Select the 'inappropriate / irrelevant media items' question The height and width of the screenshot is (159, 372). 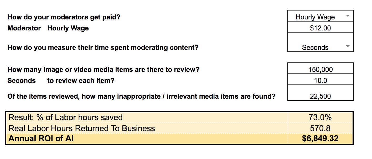pos(141,96)
